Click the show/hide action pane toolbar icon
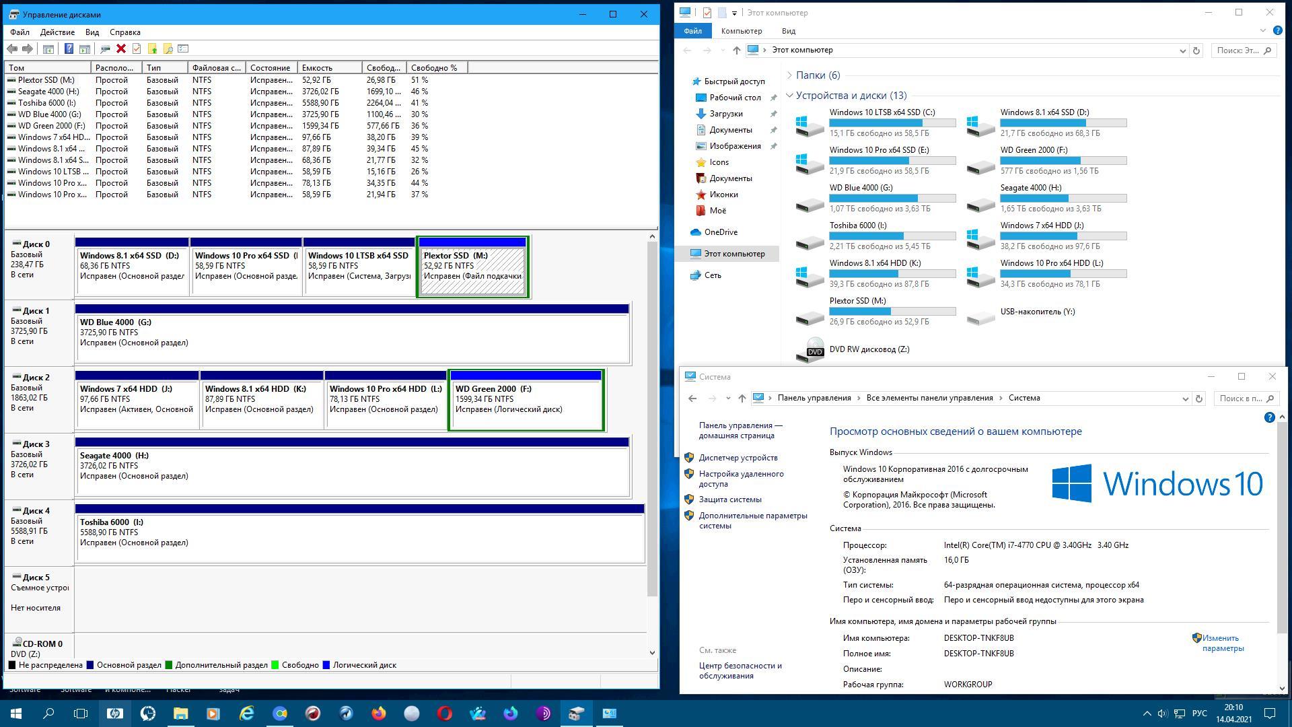The width and height of the screenshot is (1292, 727). [x=85, y=48]
